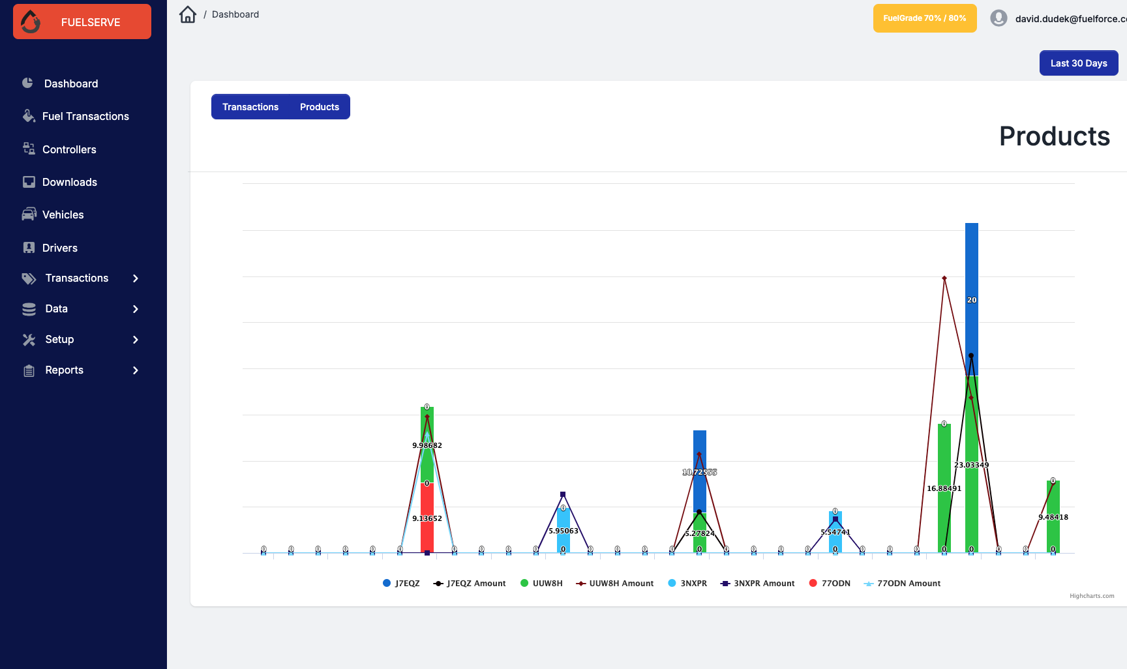Select the Products tab

pos(319,106)
